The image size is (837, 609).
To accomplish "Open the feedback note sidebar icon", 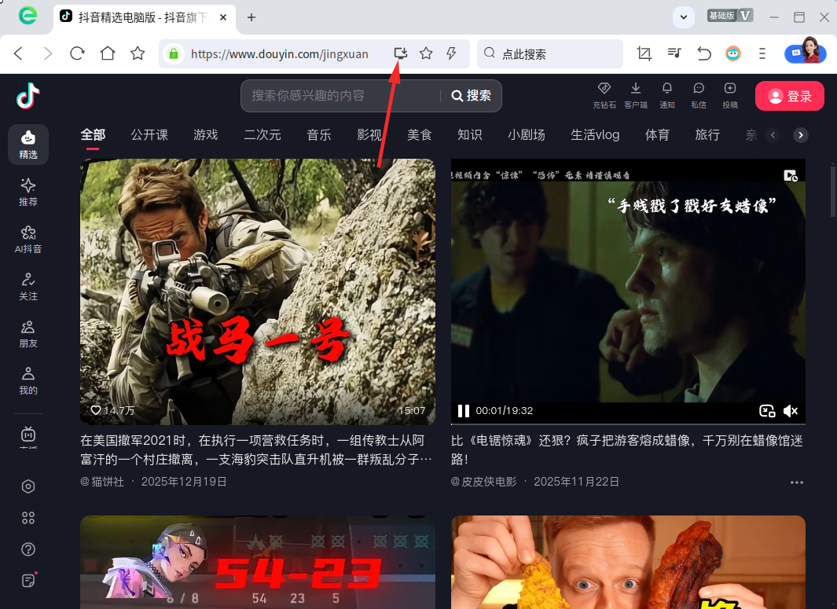I will [28, 580].
